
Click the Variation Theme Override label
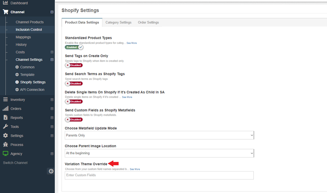(x=86, y=164)
